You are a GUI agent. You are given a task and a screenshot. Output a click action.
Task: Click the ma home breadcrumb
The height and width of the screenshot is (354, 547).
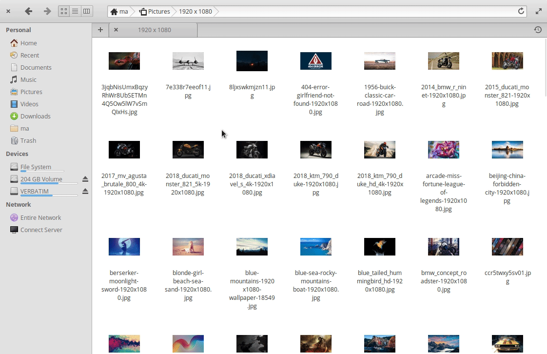[x=119, y=12]
